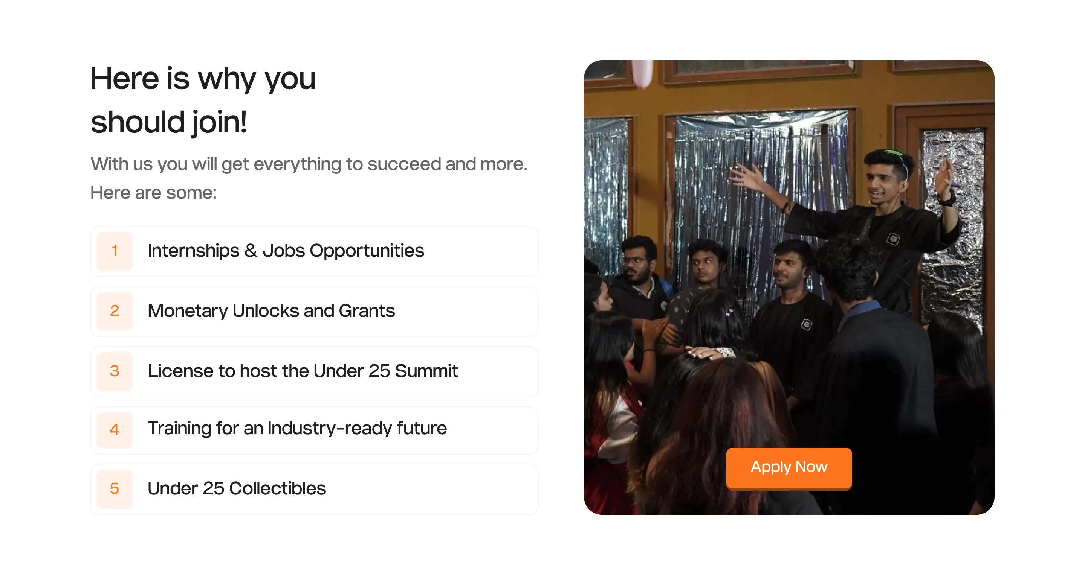The width and height of the screenshot is (1085, 575).
Task: Open Internships & Jobs Opportunities item
Action: pyautogui.click(x=315, y=251)
